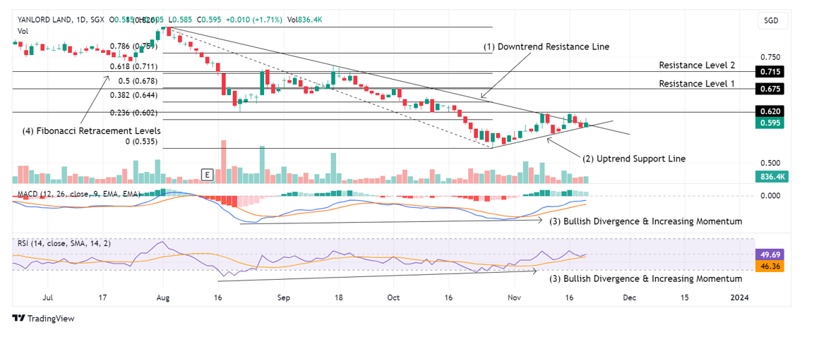Select MACD Bullish Divergence annotation text

[645, 221]
